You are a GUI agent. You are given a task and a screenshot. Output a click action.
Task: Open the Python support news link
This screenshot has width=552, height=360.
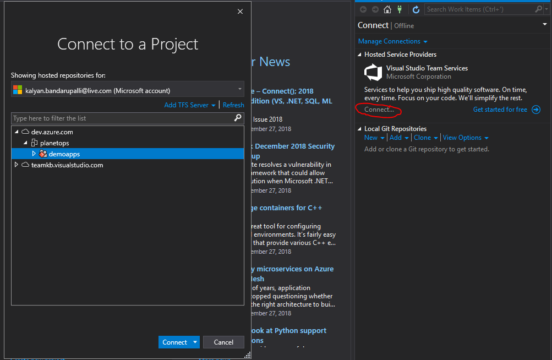pyautogui.click(x=289, y=335)
